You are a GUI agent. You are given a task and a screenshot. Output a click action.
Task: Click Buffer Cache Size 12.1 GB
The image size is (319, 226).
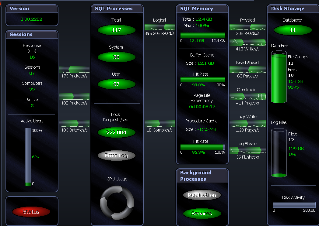[x=206, y=63]
